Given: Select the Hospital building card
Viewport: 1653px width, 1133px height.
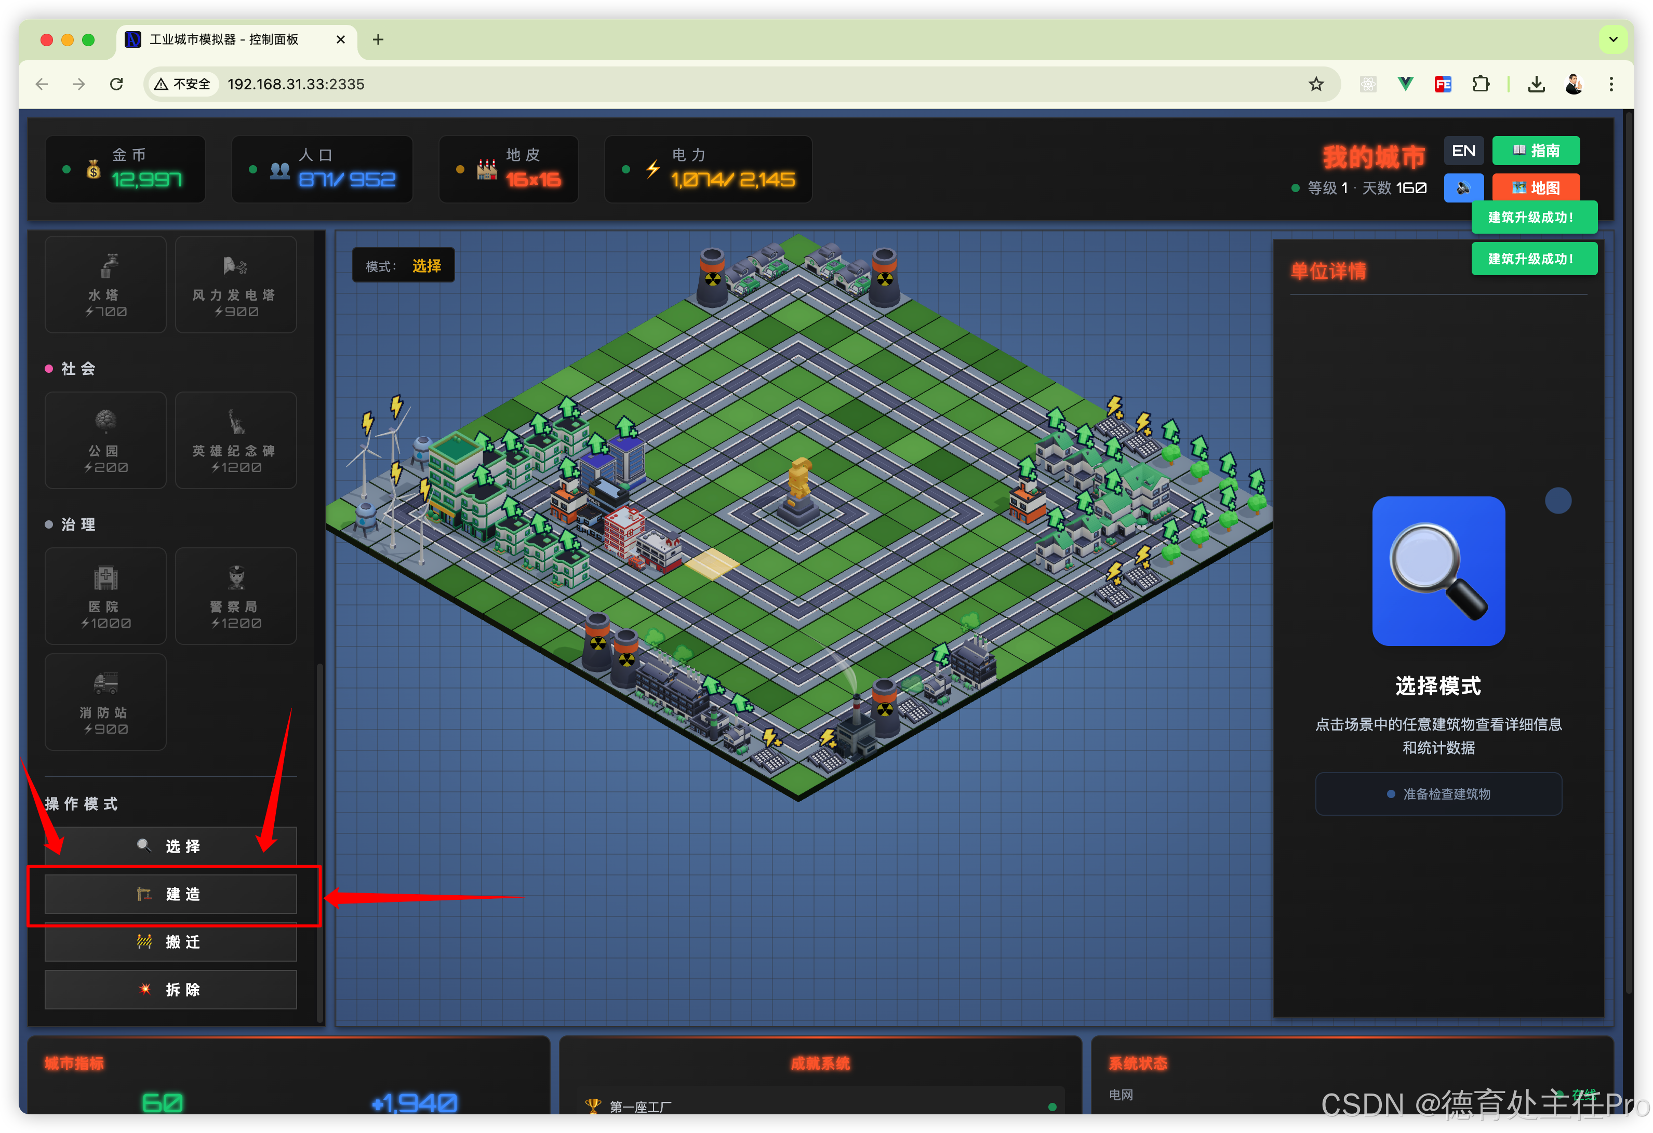Looking at the screenshot, I should pyautogui.click(x=105, y=596).
